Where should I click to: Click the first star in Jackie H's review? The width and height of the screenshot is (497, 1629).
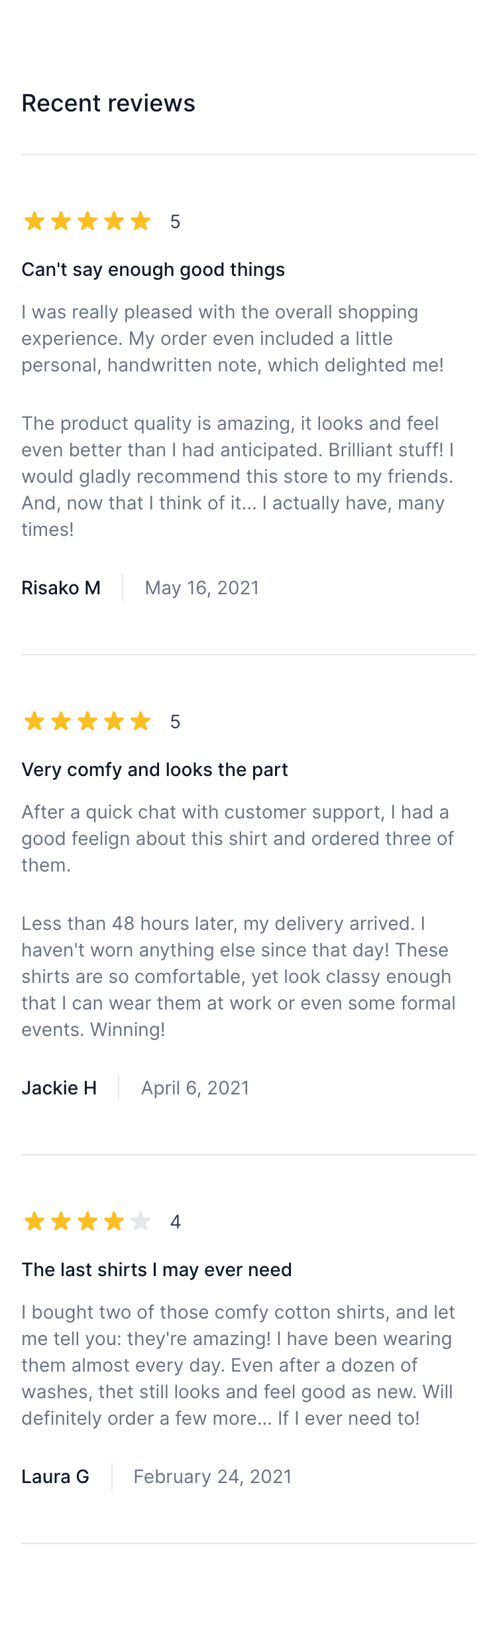click(x=34, y=721)
